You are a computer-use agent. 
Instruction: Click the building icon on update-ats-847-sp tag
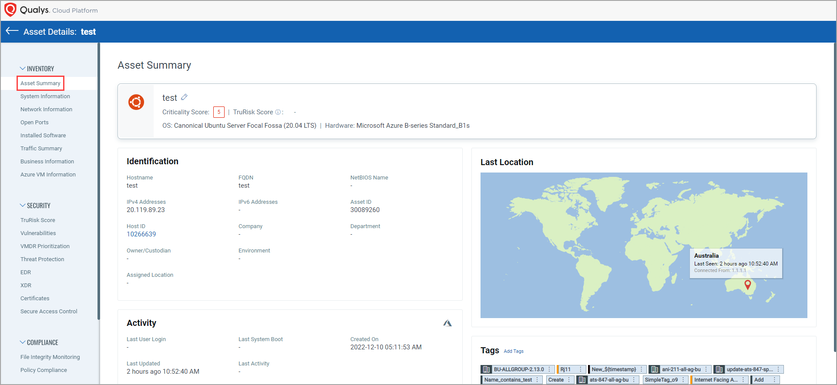click(719, 369)
